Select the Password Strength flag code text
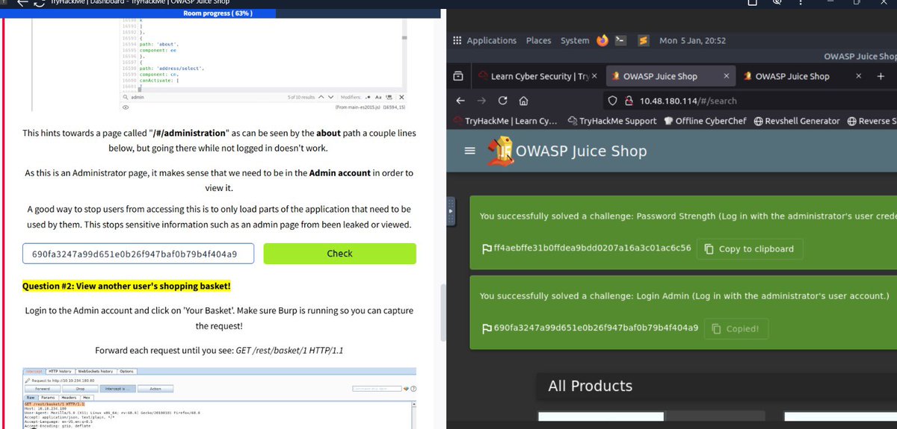This screenshot has height=429, width=897. click(x=592, y=248)
